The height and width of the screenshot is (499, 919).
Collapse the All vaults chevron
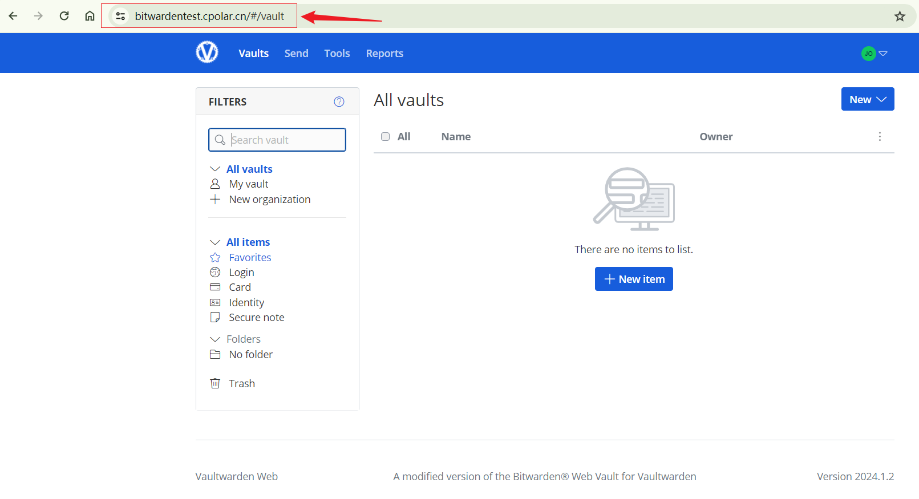pyautogui.click(x=215, y=169)
